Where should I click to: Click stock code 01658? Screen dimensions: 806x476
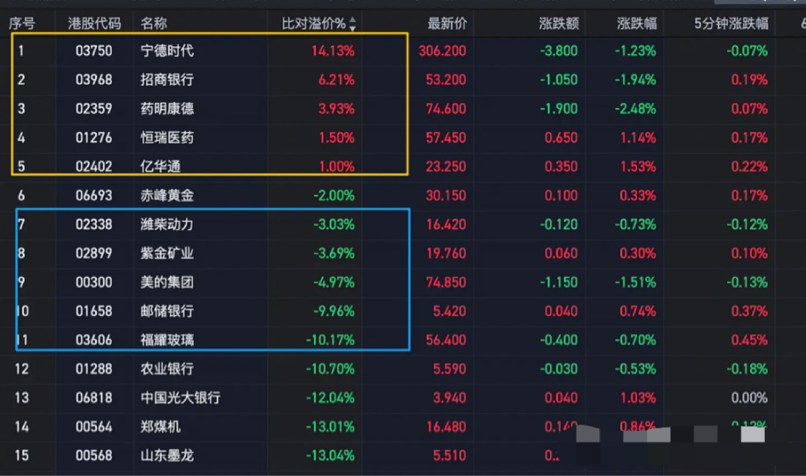(94, 311)
